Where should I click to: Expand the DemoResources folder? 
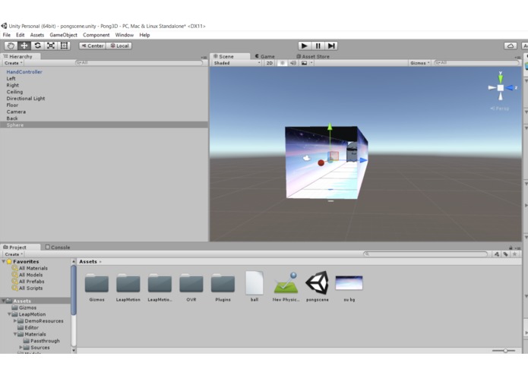pyautogui.click(x=15, y=321)
